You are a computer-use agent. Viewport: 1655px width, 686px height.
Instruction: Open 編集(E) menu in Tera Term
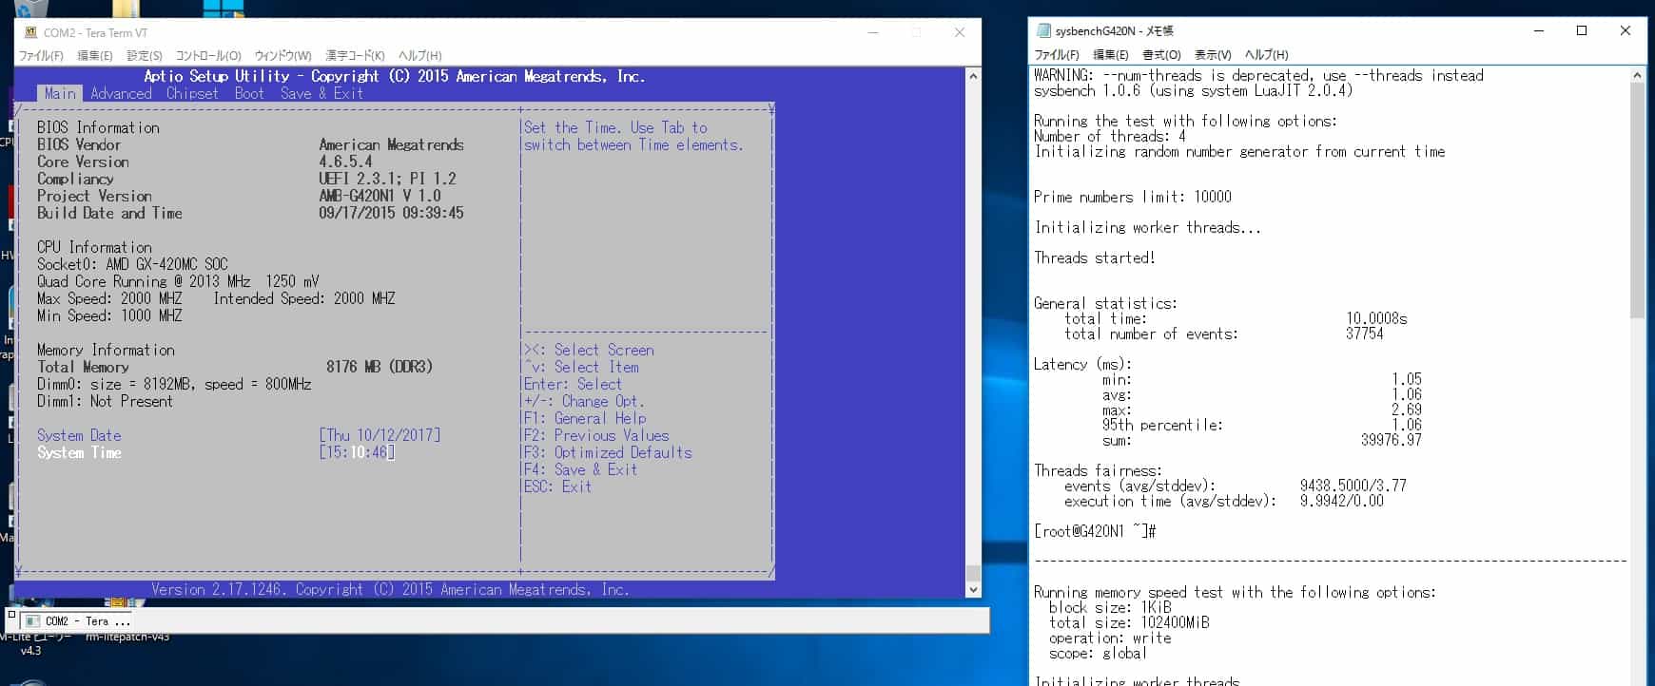click(x=94, y=56)
